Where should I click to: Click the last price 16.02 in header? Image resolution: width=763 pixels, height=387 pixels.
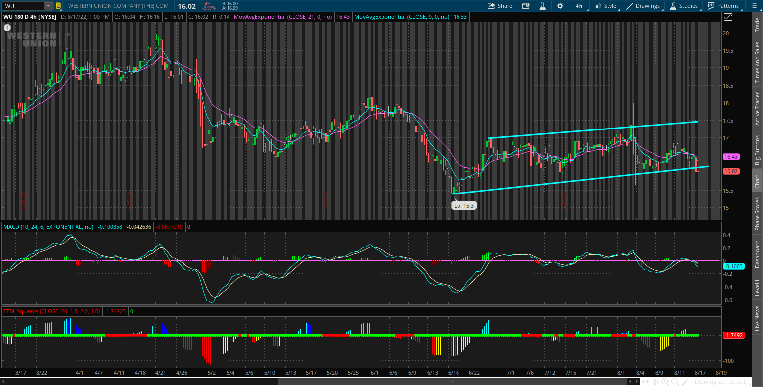tap(187, 6)
